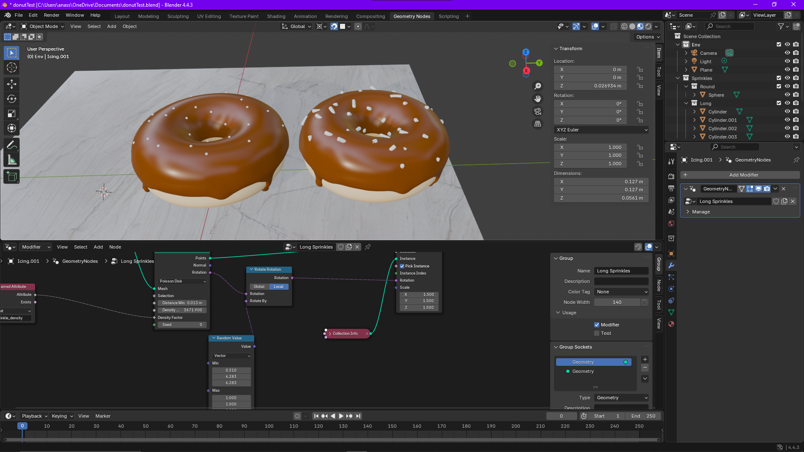The width and height of the screenshot is (804, 452).
Task: Click the Z axis navigation gizmo
Action: 526,52
